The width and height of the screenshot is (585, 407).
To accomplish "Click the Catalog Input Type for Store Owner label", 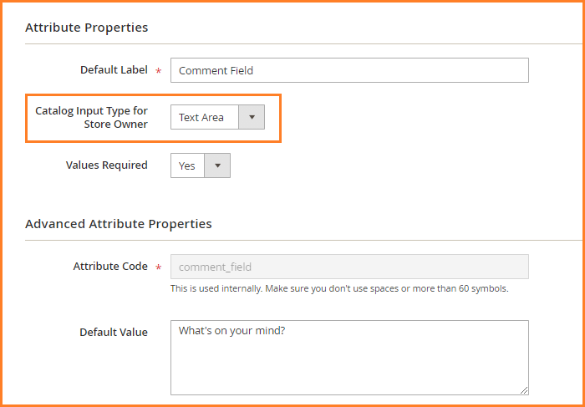I will [x=91, y=118].
